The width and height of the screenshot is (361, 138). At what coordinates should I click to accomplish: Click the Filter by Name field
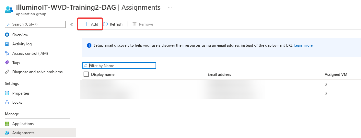(x=119, y=65)
